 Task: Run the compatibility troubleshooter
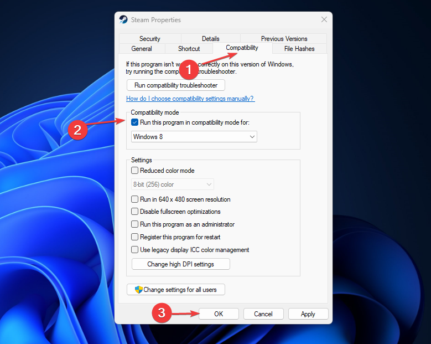tap(176, 85)
